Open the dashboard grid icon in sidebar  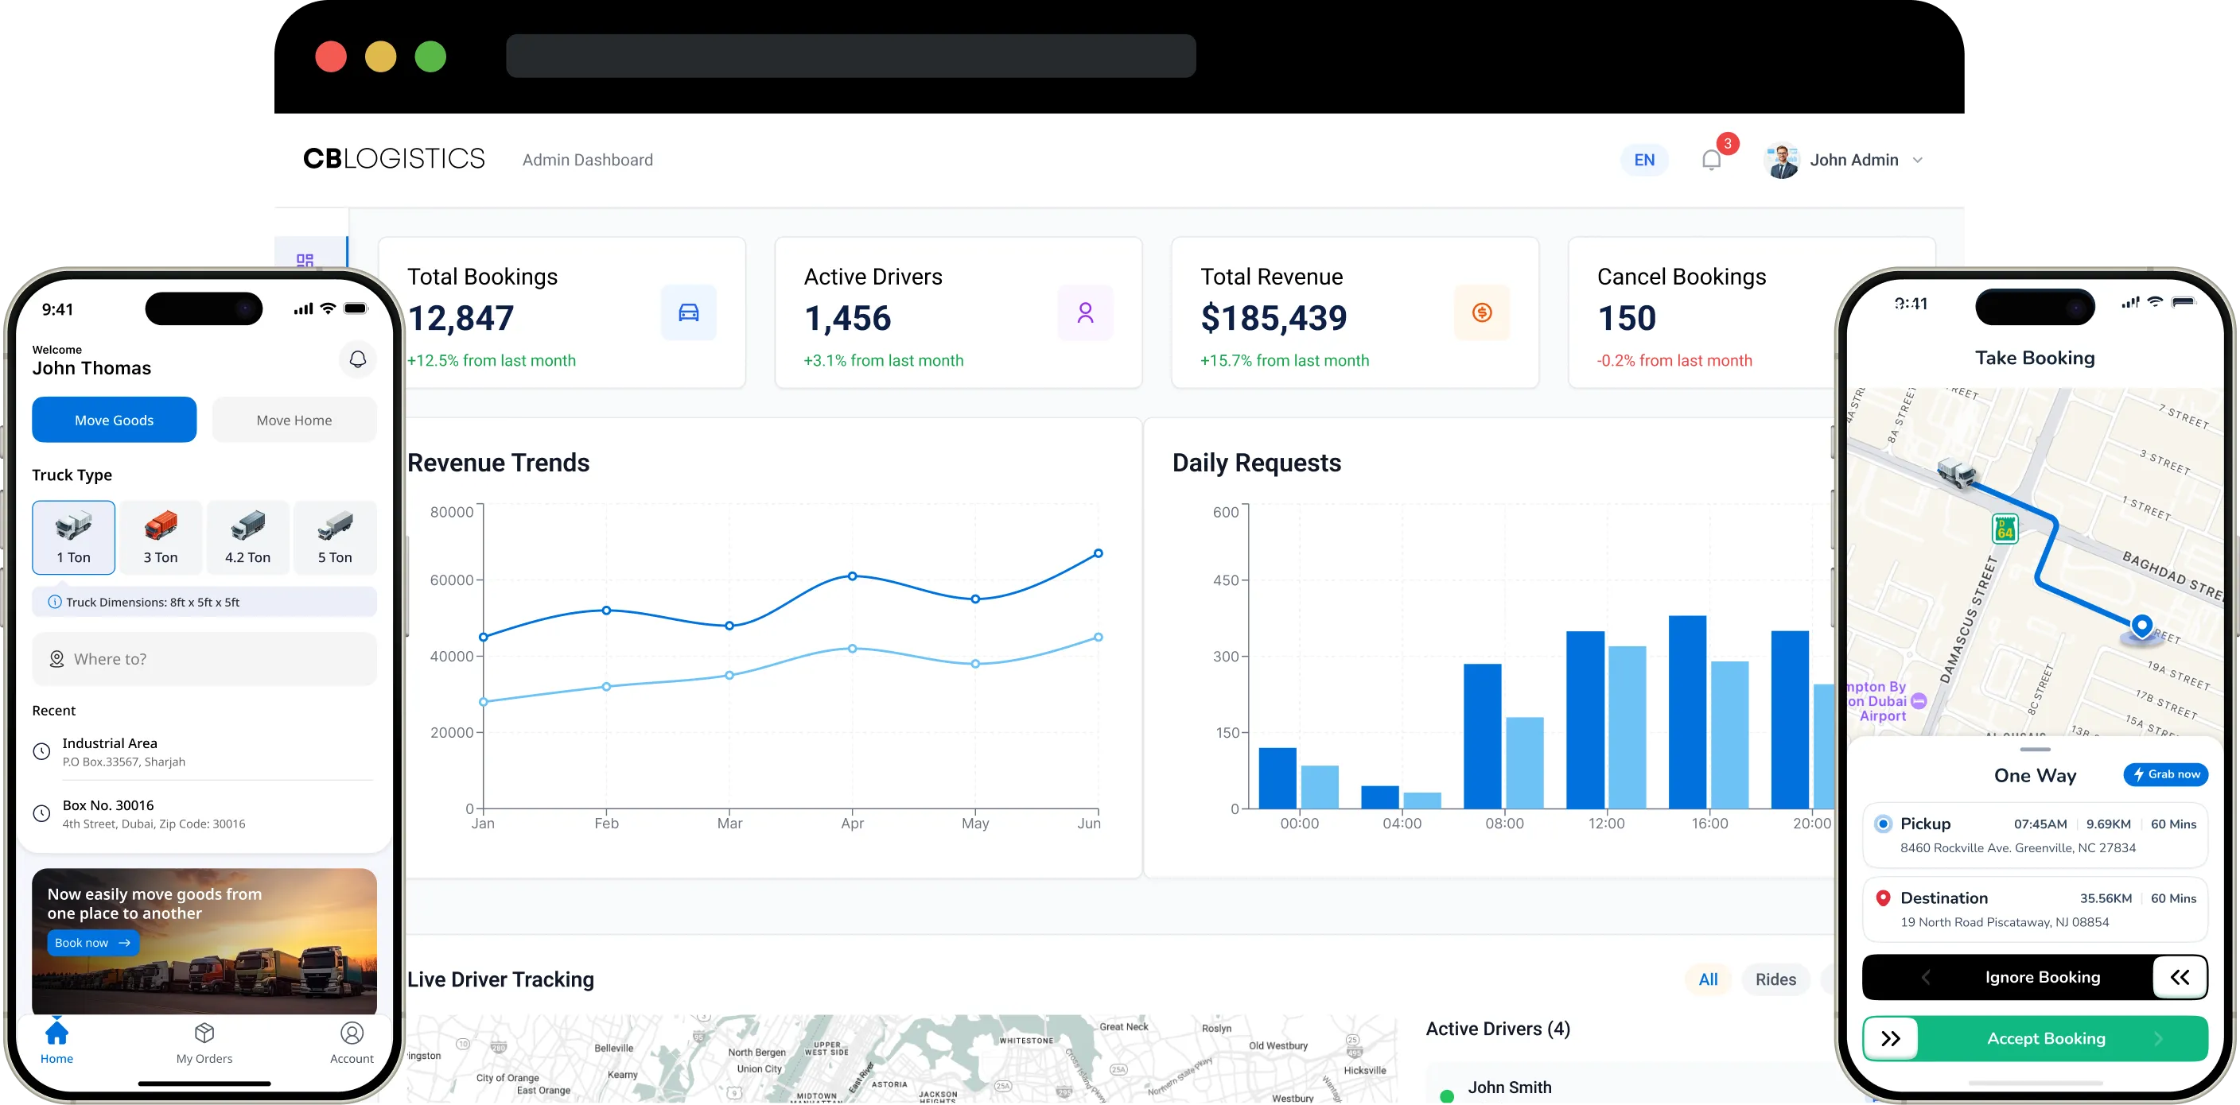point(305,260)
